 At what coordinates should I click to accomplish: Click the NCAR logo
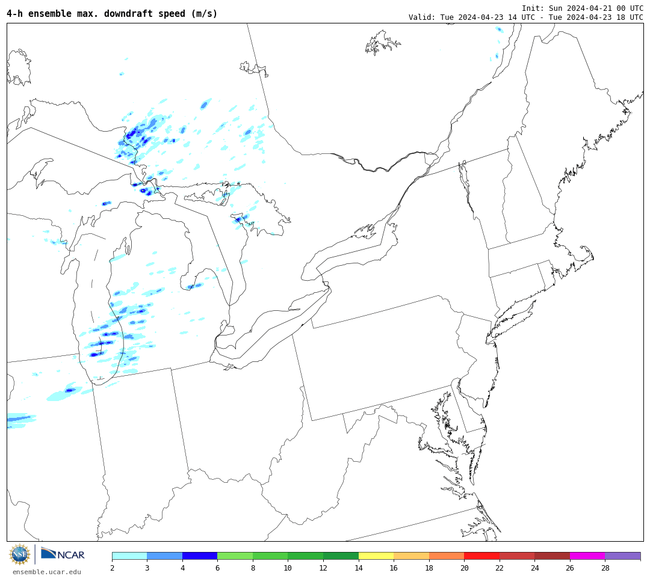point(63,554)
